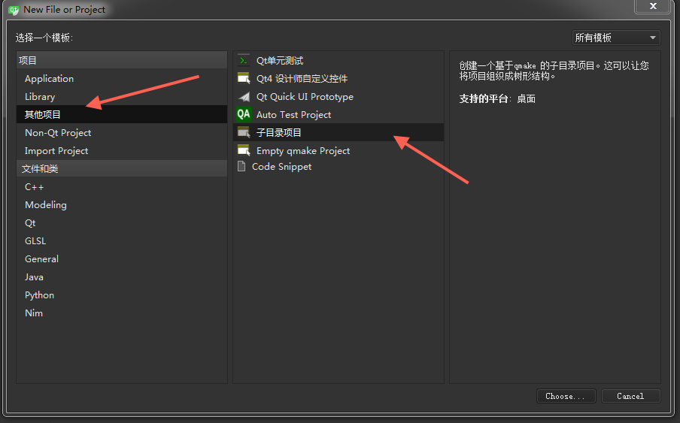Click the 子目录项目 template icon

click(244, 132)
